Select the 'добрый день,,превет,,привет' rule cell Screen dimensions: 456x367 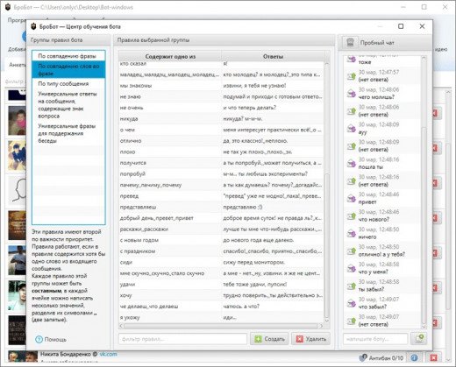click(170, 218)
